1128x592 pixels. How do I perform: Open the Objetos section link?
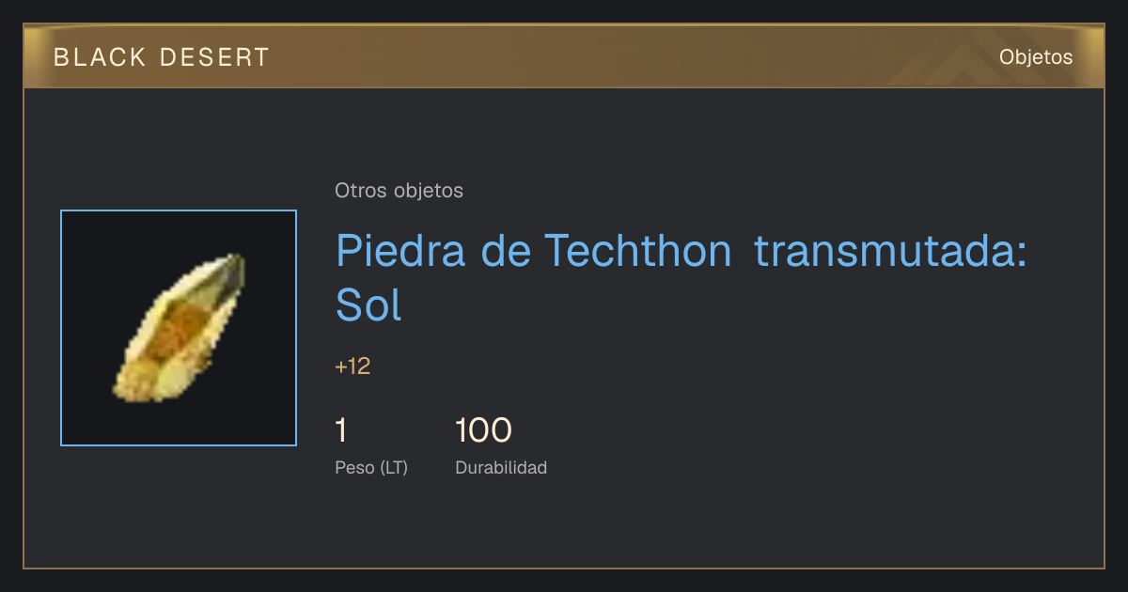pyautogui.click(x=1036, y=57)
